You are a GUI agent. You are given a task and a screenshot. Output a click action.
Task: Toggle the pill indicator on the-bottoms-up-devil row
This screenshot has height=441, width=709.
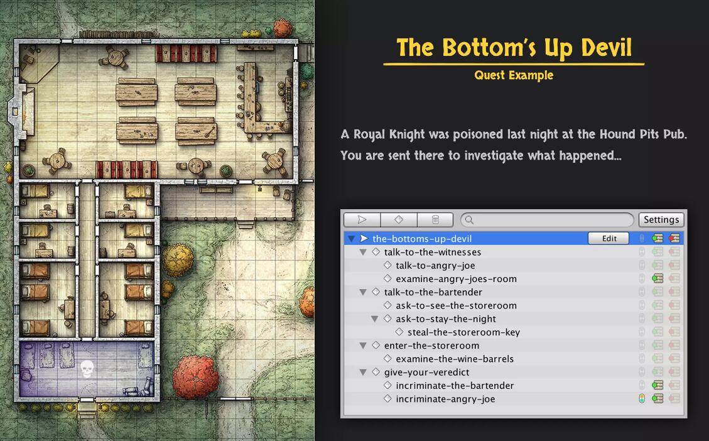click(x=641, y=239)
